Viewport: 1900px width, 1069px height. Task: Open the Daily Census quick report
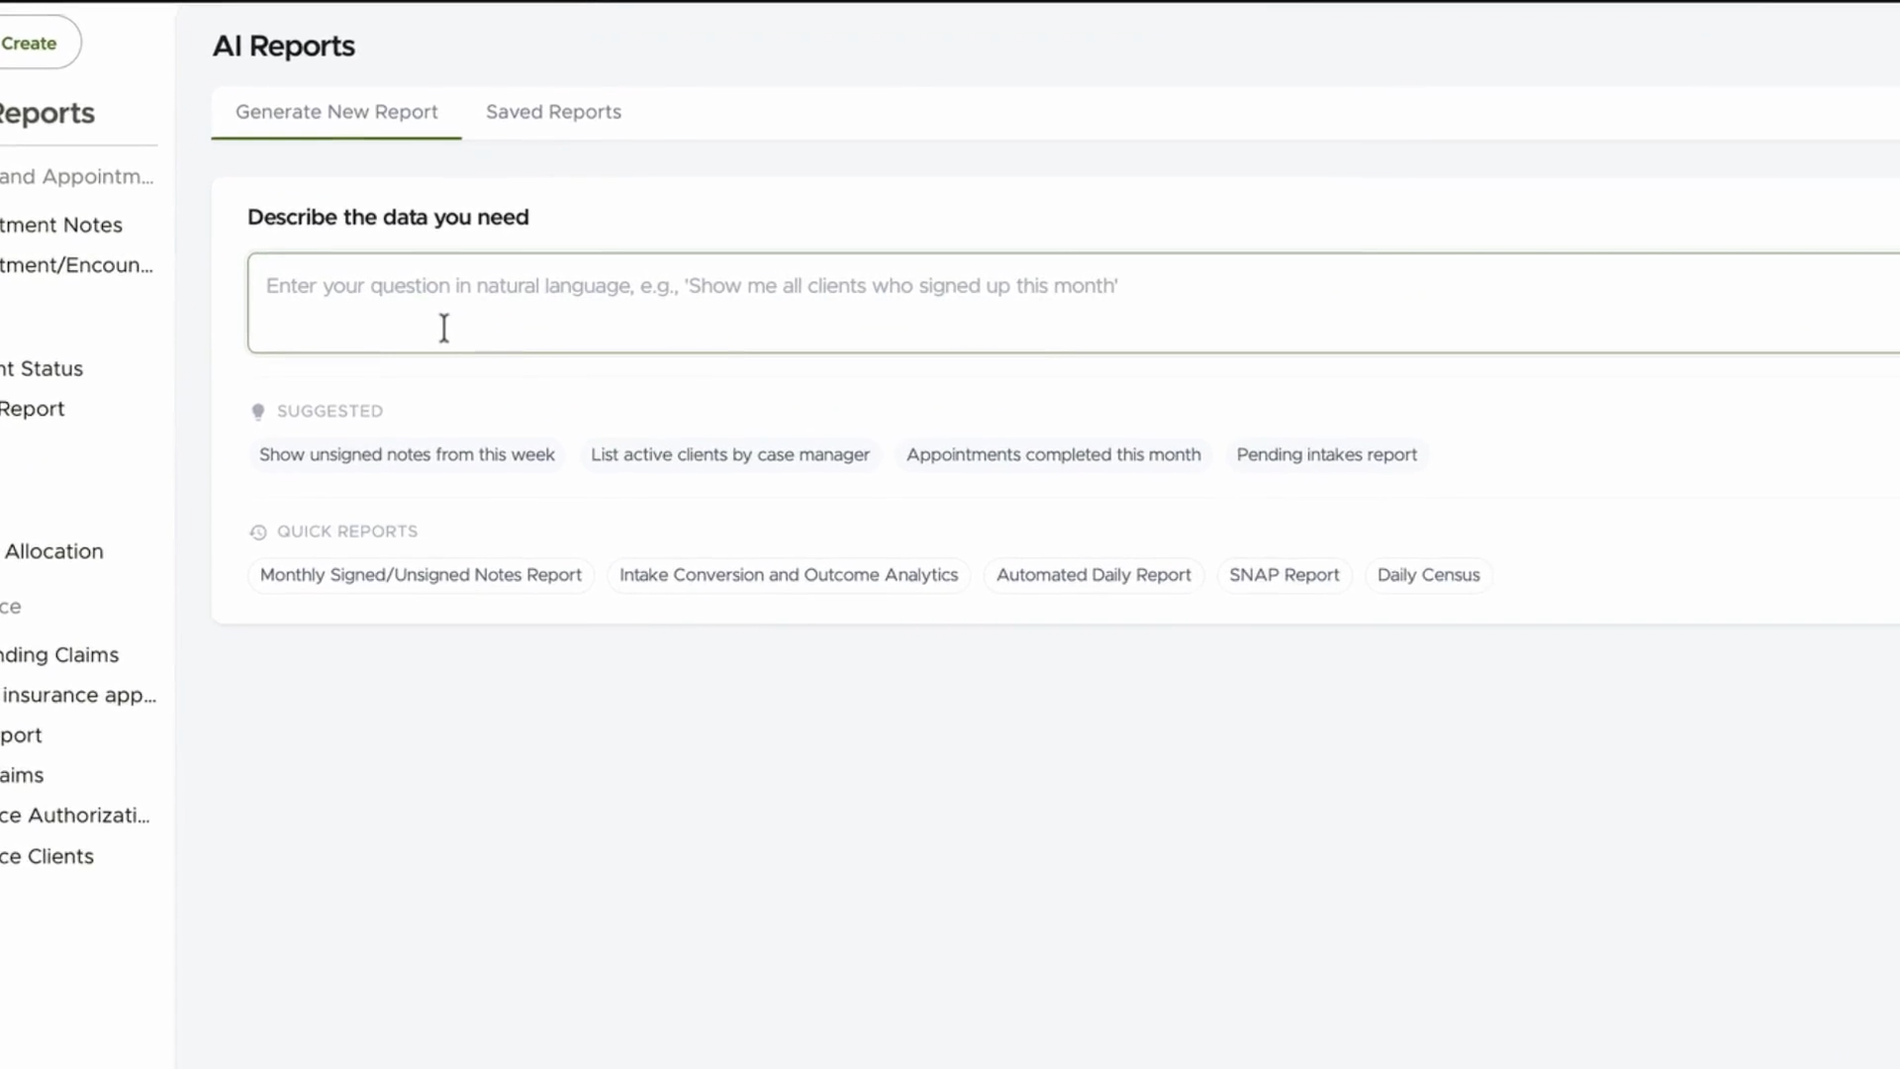1428,575
